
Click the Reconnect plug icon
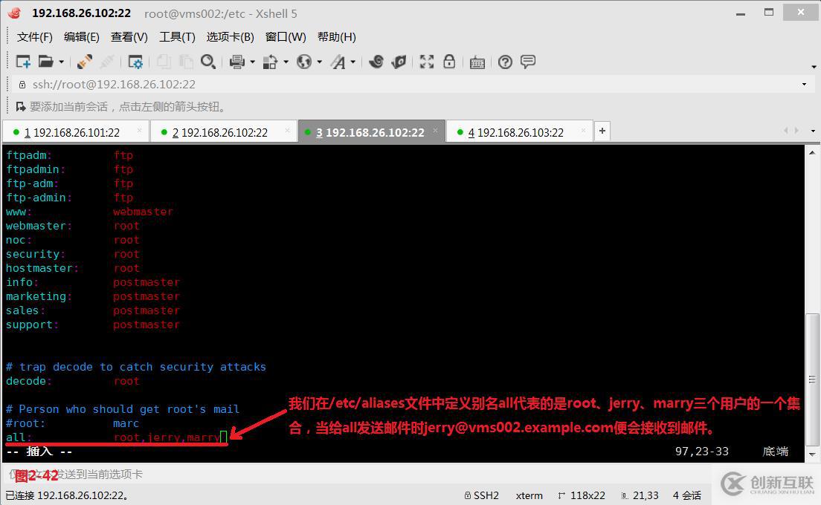coord(84,62)
